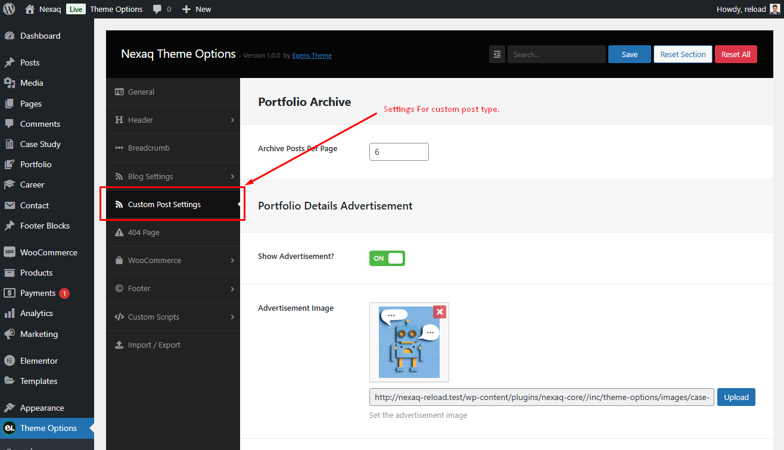
Task: Click the Footer Blocks pin icon
Action: click(x=10, y=226)
